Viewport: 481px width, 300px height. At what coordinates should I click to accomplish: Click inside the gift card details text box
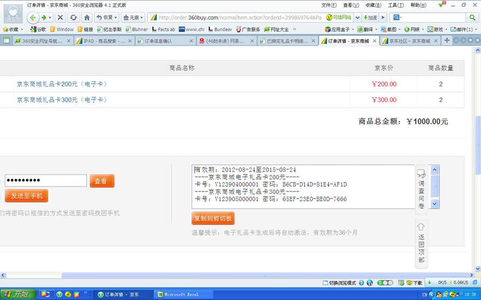point(303,187)
